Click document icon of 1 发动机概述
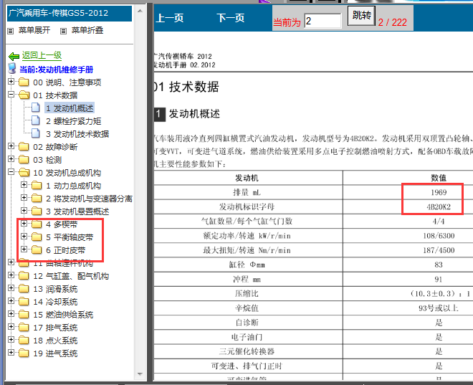Viewport: 473px width, 385px height. pyautogui.click(x=36, y=108)
